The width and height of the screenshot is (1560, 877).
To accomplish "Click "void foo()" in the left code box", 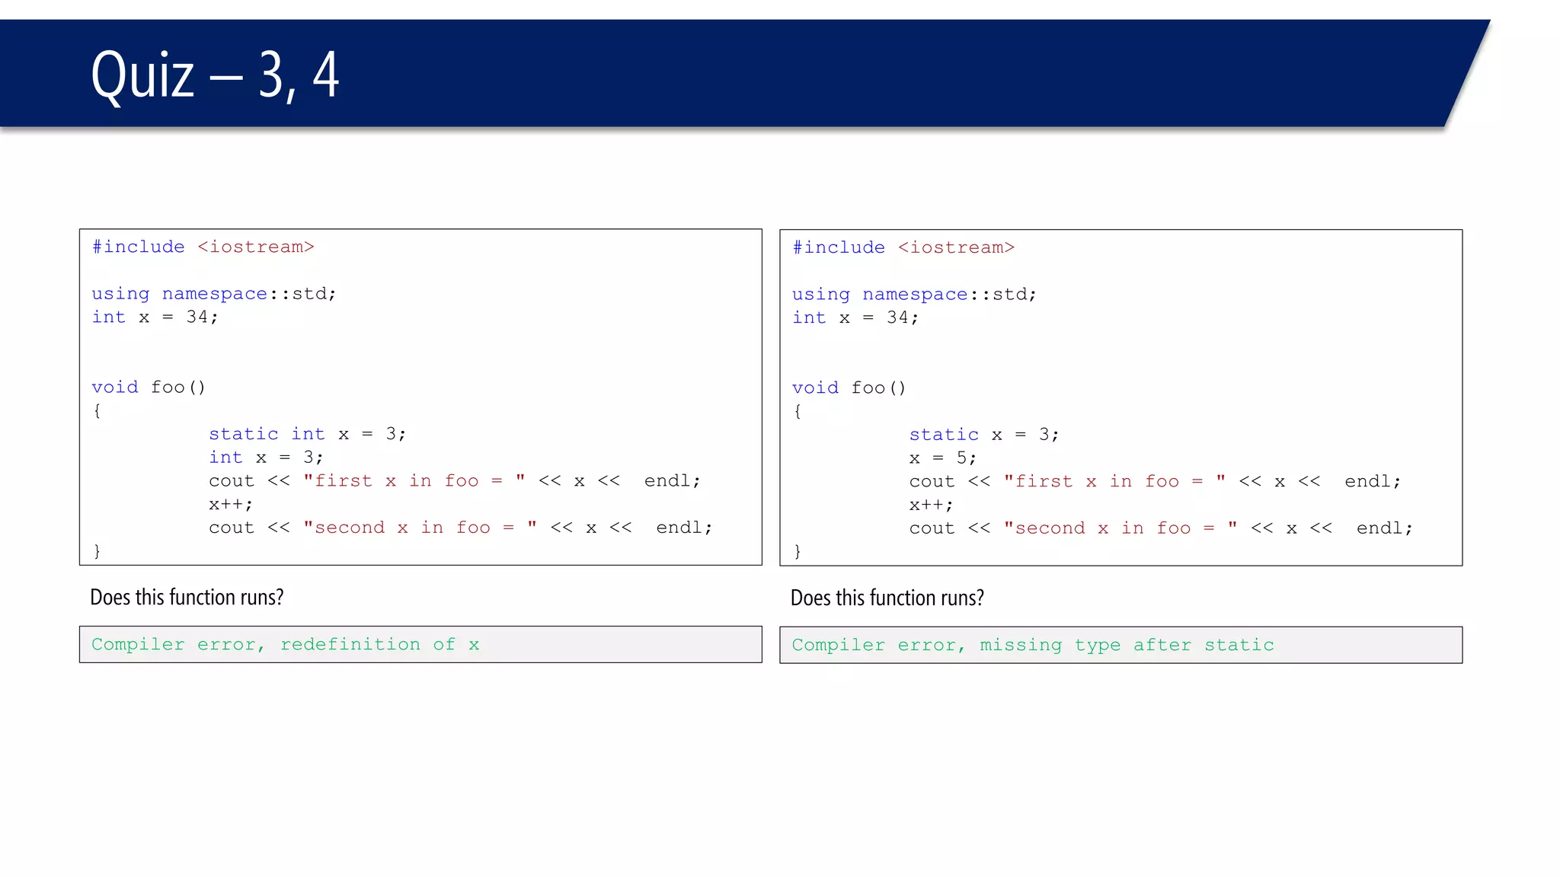I will point(149,387).
